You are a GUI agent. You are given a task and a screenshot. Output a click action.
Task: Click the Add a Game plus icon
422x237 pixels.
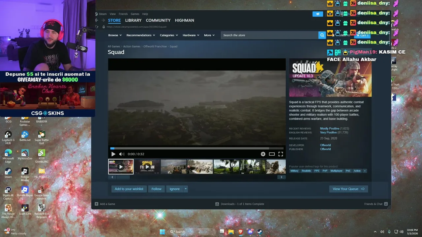pos(97,204)
